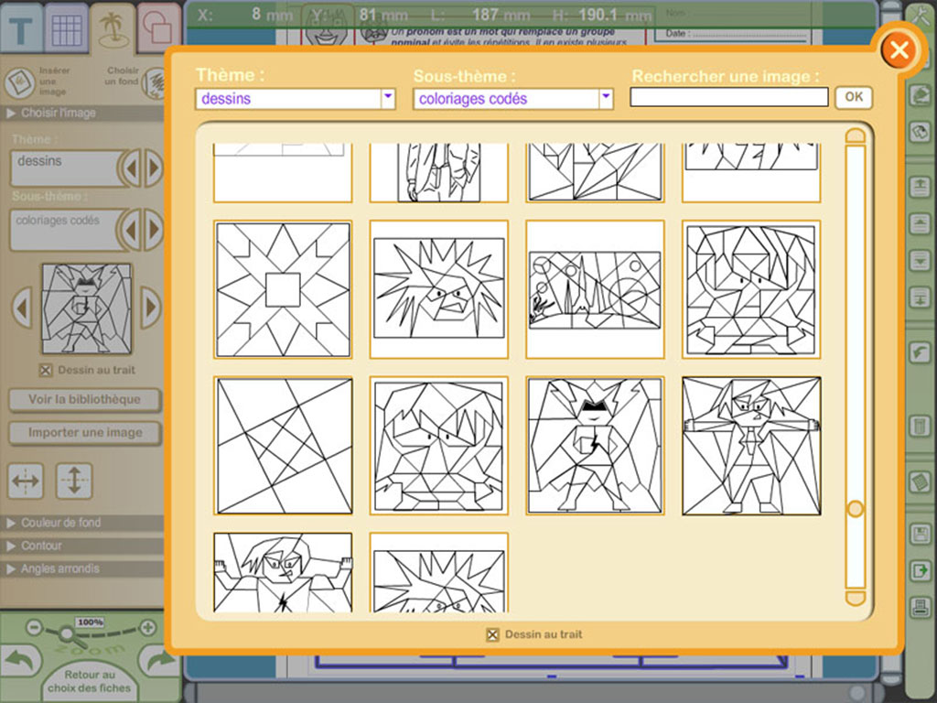937x703 pixels.
Task: Toggle the Dessin au trait checkbox in the dialog
Action: [x=492, y=634]
